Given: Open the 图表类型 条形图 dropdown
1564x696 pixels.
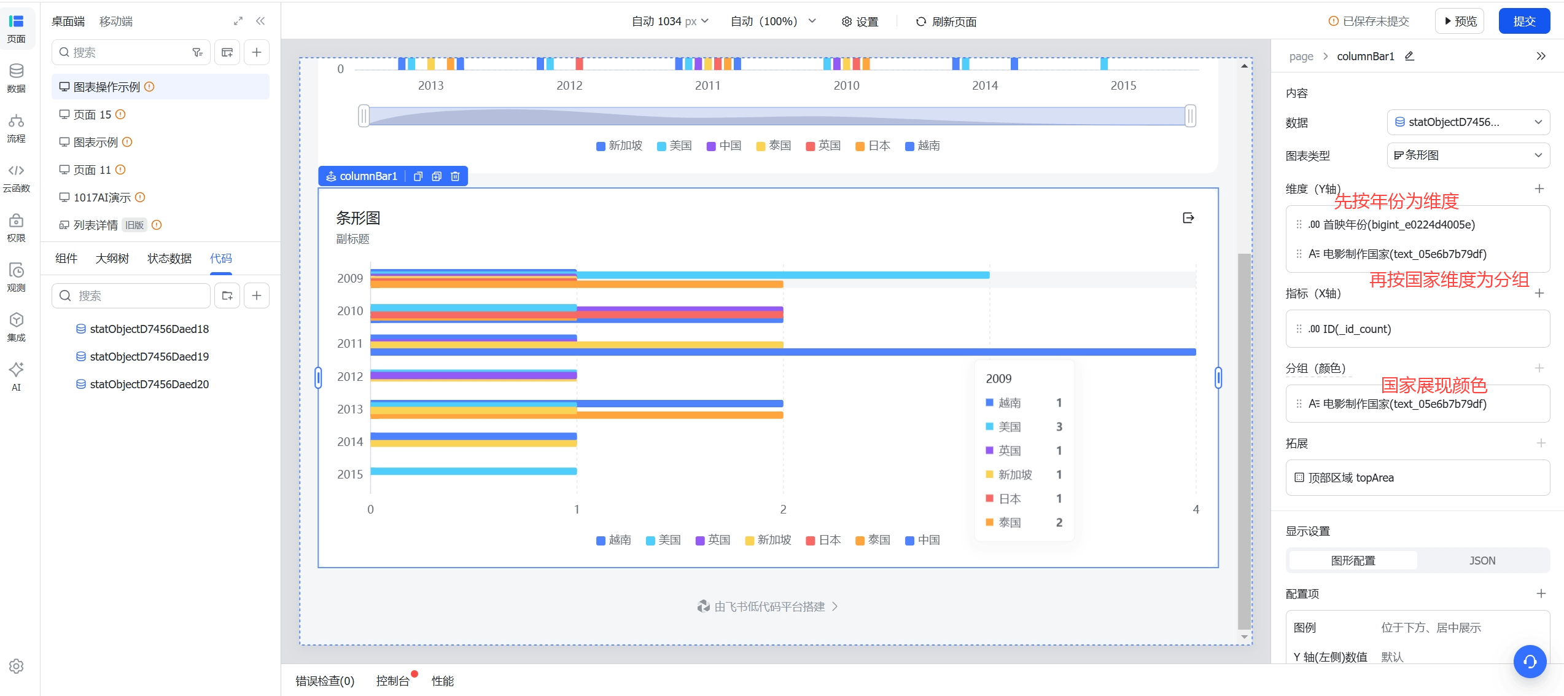Looking at the screenshot, I should [x=1468, y=155].
